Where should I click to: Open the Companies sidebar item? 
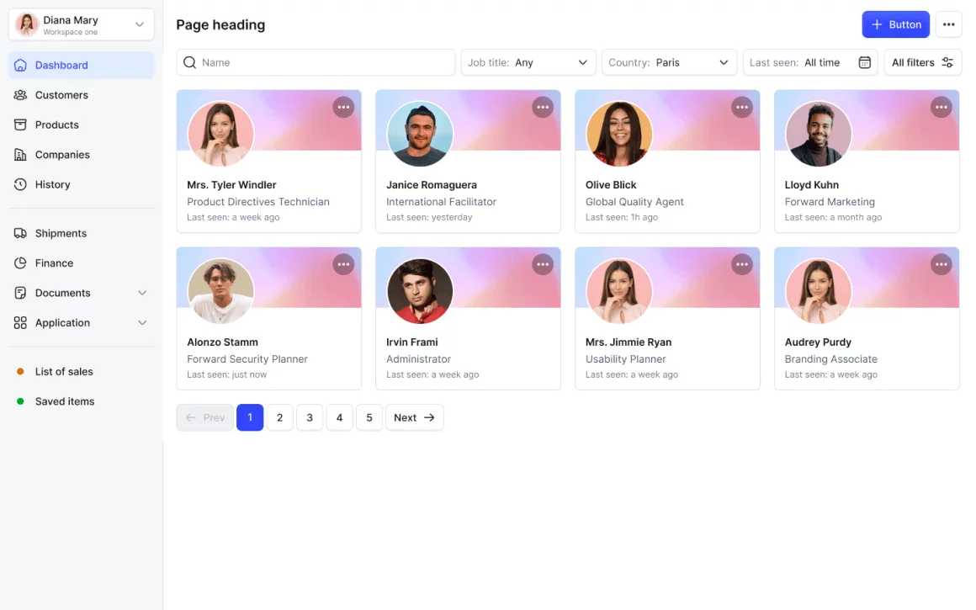(x=62, y=155)
